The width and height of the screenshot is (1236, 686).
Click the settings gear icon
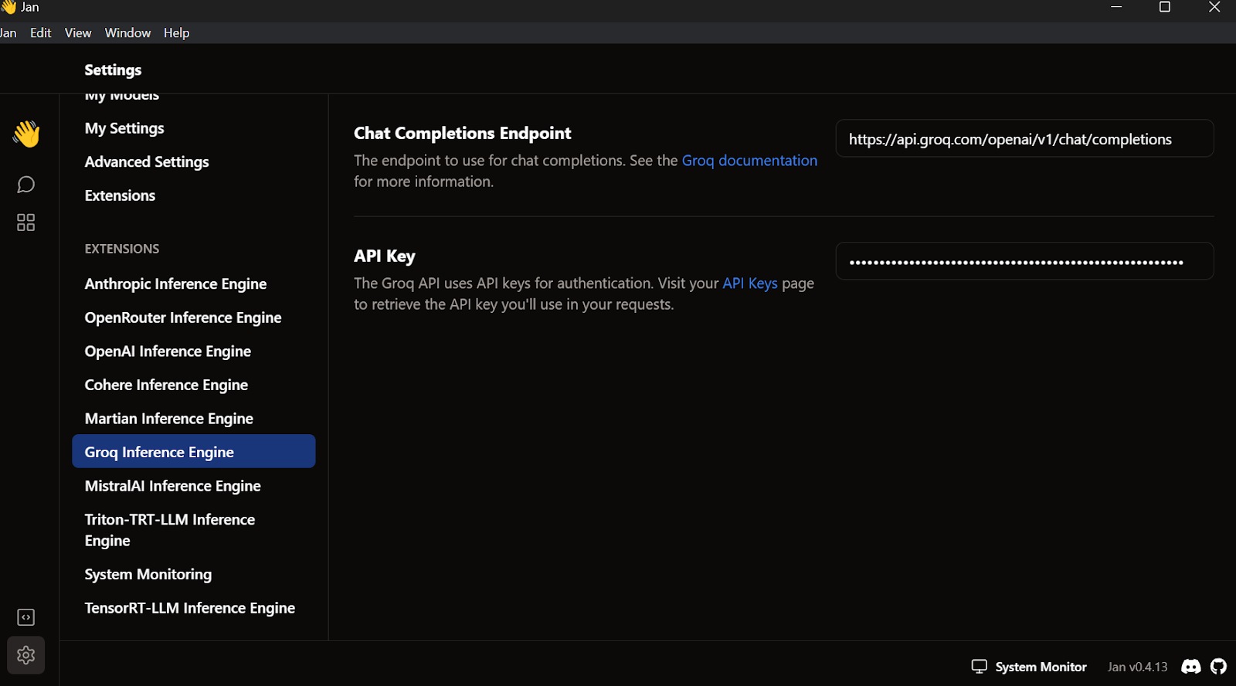click(26, 655)
